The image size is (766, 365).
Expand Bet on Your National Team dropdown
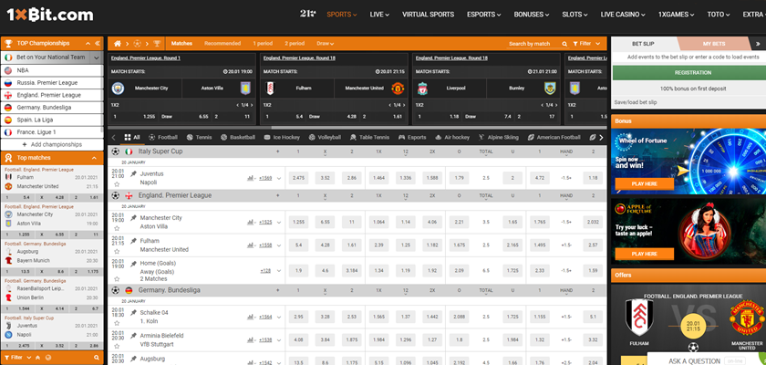pyautogui.click(x=97, y=57)
